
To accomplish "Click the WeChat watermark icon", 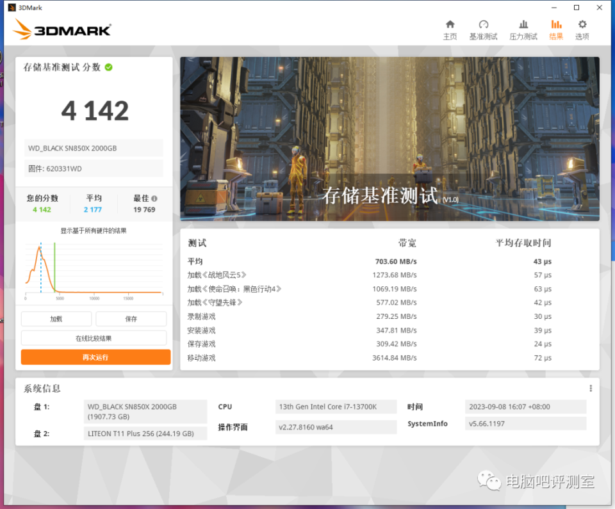I will [489, 481].
